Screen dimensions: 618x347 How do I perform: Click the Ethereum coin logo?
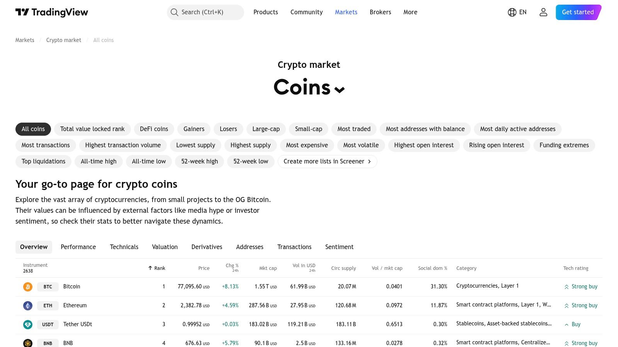click(x=28, y=306)
